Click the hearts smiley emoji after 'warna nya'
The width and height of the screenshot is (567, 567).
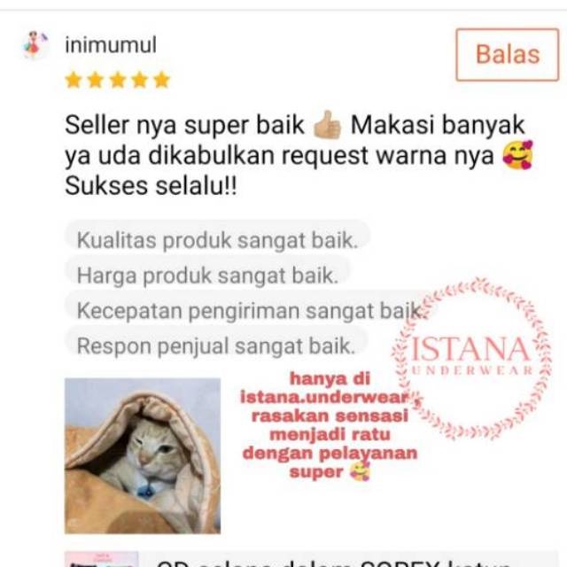tap(517, 156)
